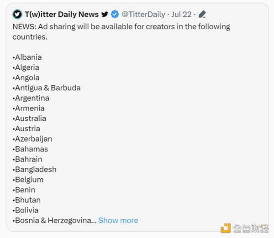Click the Azerbaijan list entry
Screen dimensions: 274x238
pyautogui.click(x=33, y=139)
